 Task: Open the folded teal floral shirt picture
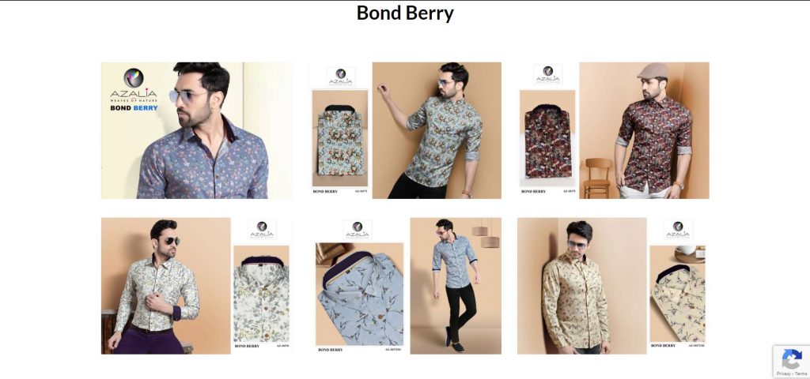coord(340,137)
